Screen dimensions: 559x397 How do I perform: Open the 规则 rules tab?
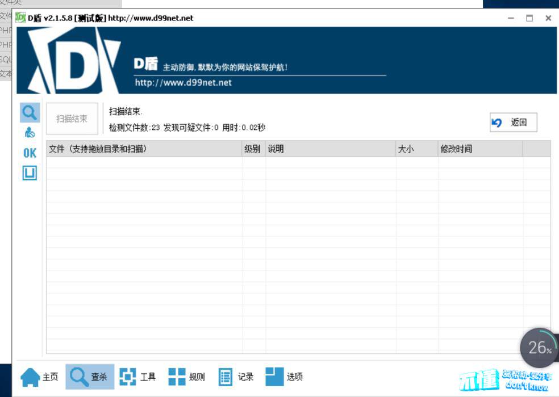coord(186,377)
